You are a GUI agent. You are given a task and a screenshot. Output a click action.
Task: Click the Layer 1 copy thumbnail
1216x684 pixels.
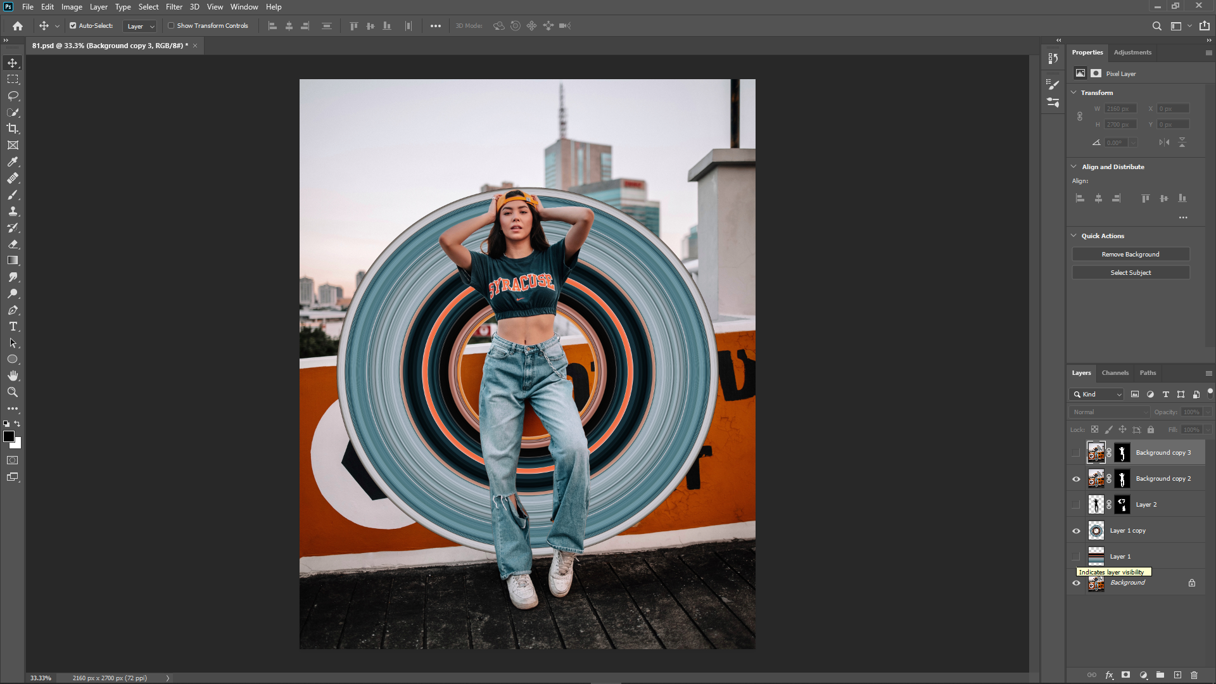1096,531
